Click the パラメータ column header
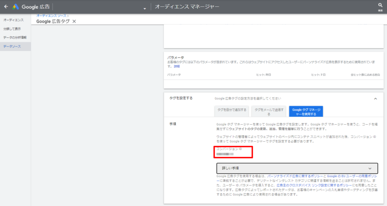 tap(174, 74)
